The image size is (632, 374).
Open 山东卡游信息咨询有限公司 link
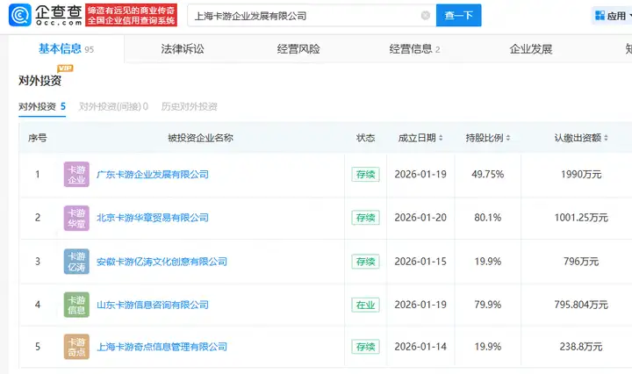pyautogui.click(x=153, y=305)
